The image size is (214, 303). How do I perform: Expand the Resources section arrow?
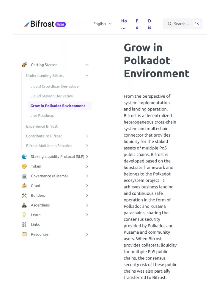click(x=87, y=234)
